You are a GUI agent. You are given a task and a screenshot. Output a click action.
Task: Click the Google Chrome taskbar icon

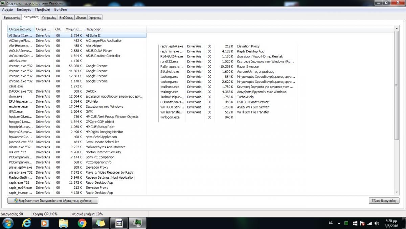click(x=82, y=223)
